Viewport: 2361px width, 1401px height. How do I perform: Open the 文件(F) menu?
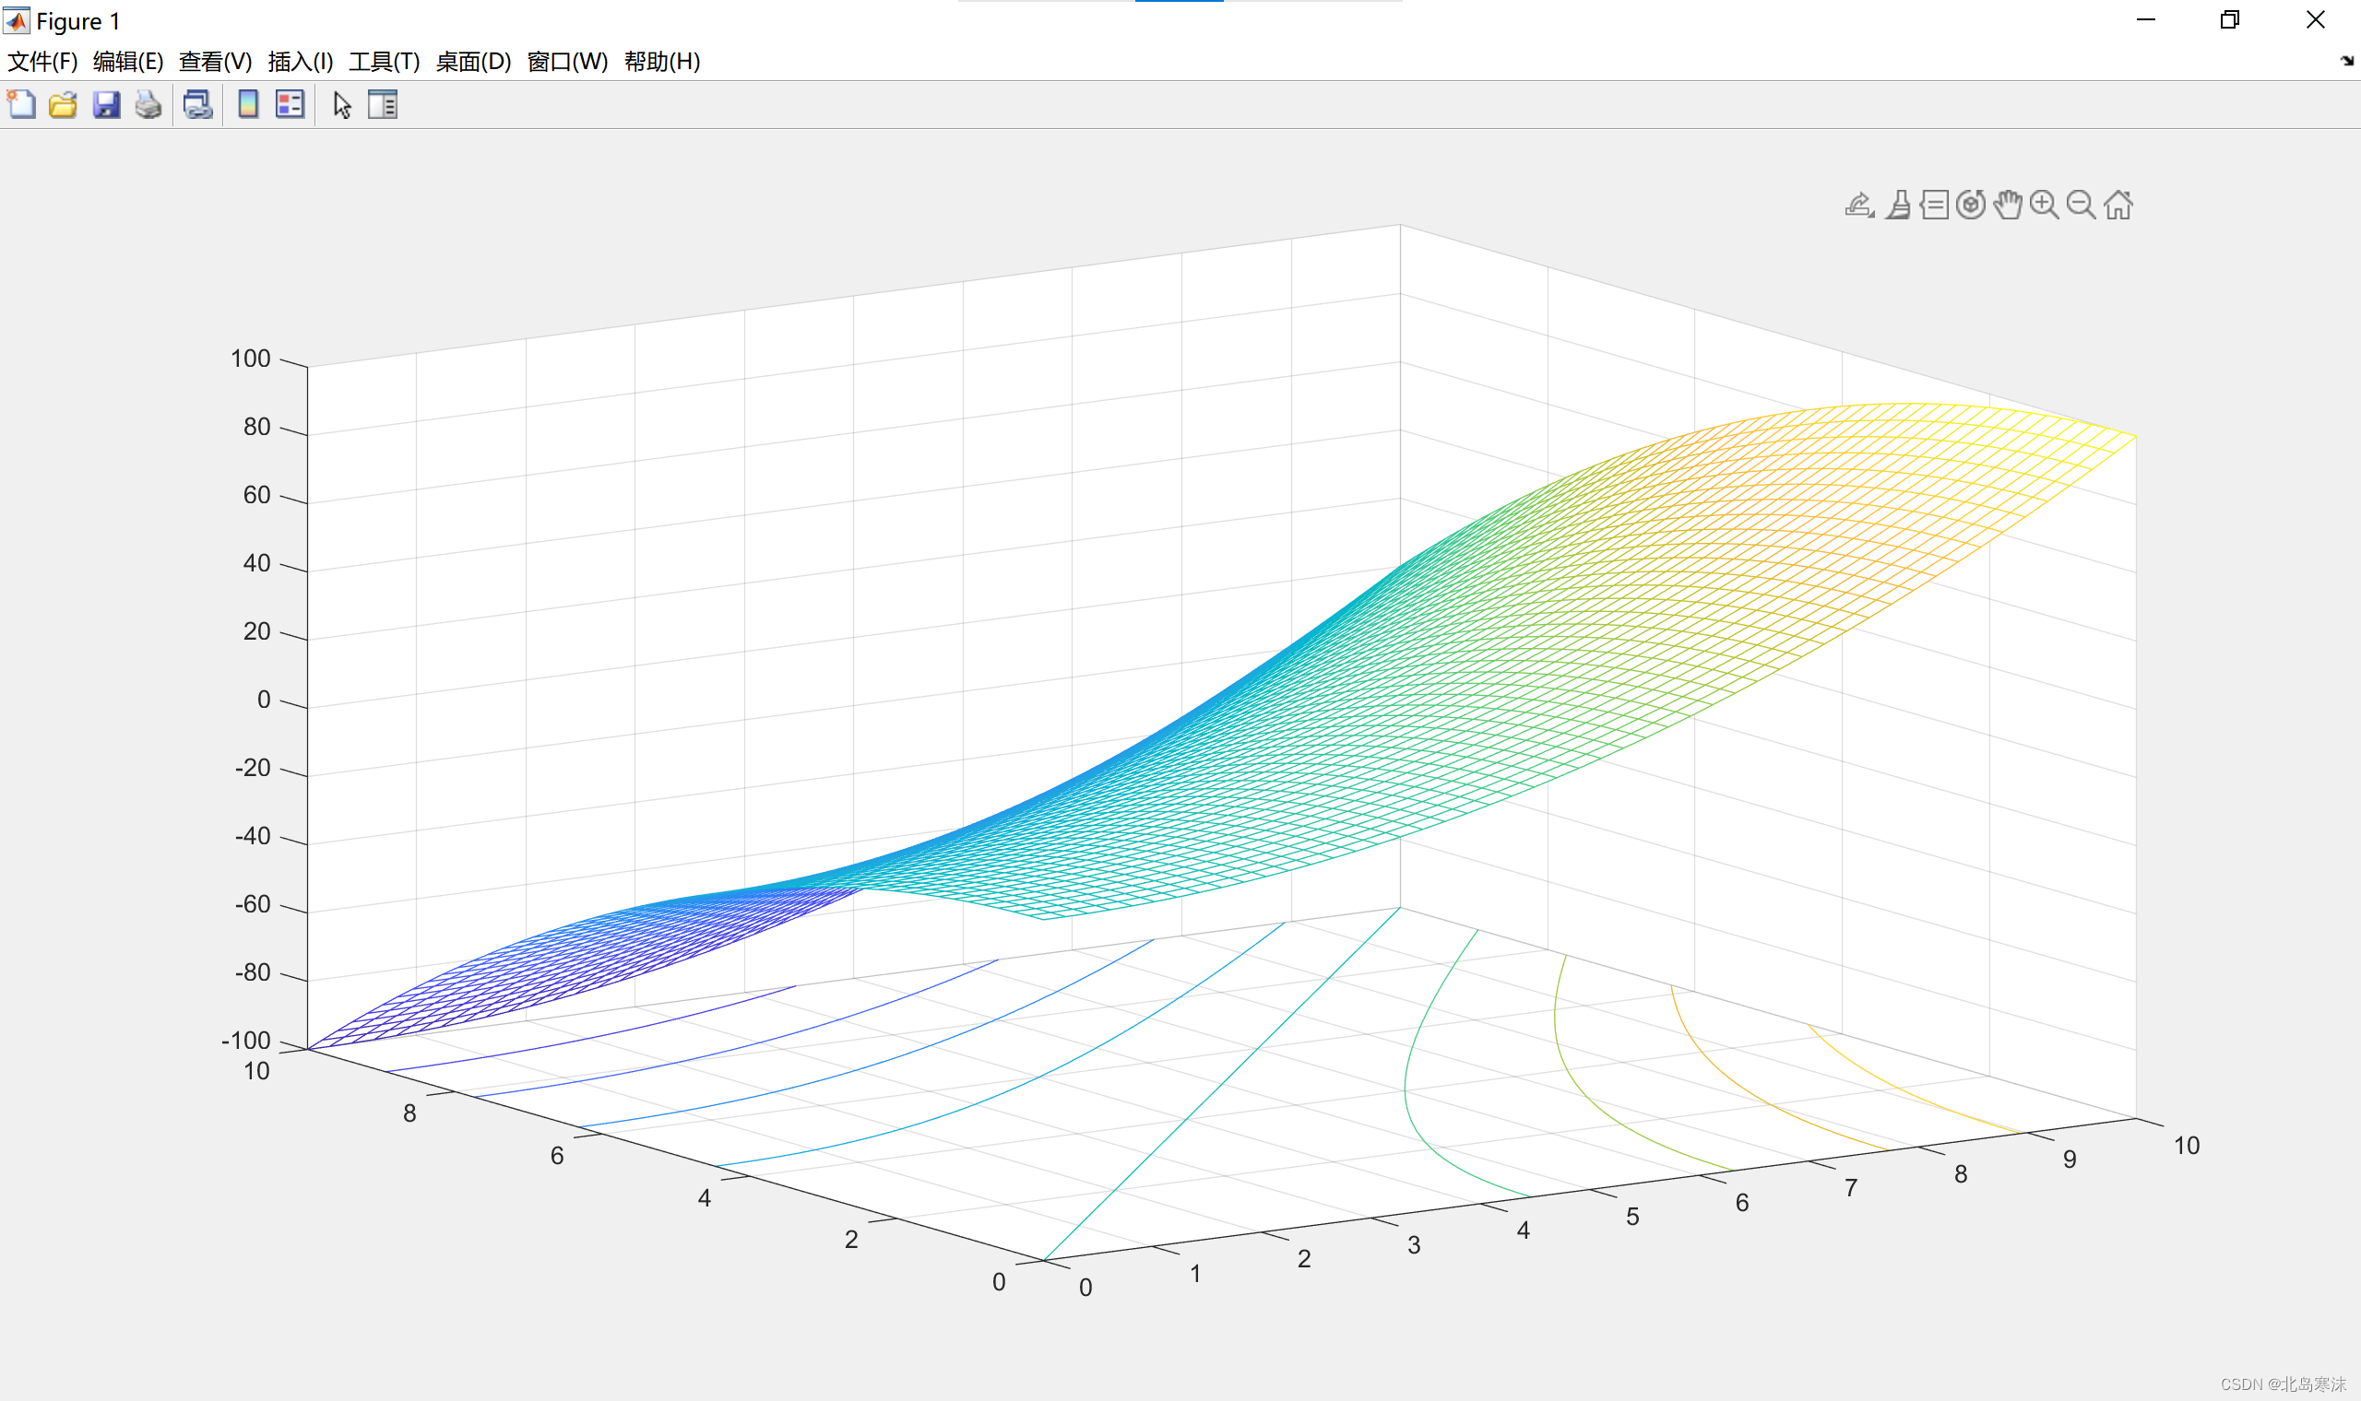pos(42,62)
